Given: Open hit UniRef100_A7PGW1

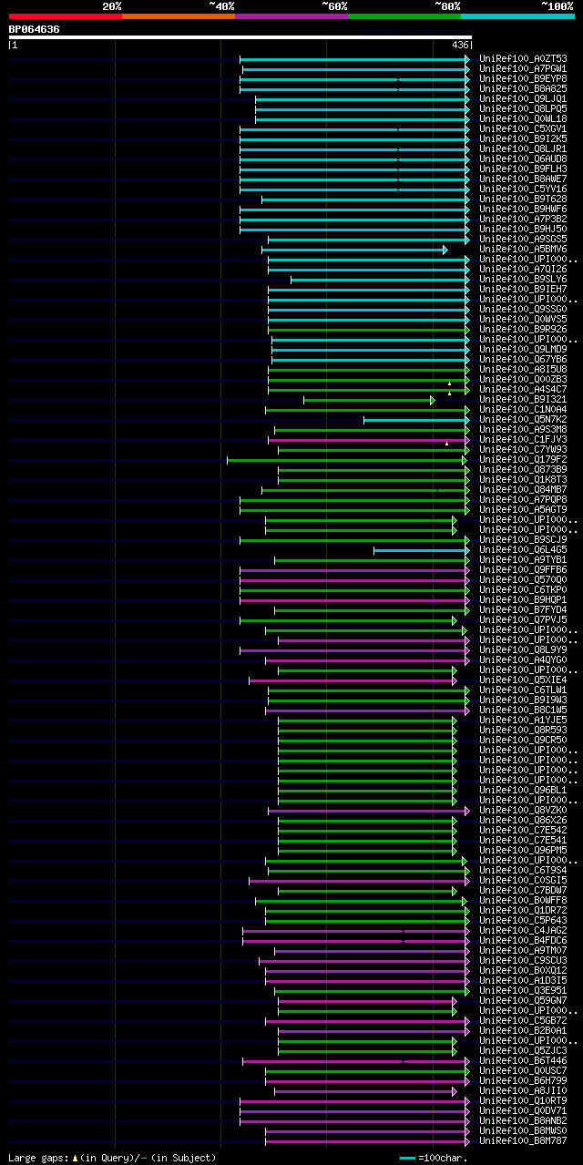Looking at the screenshot, I should [523, 69].
